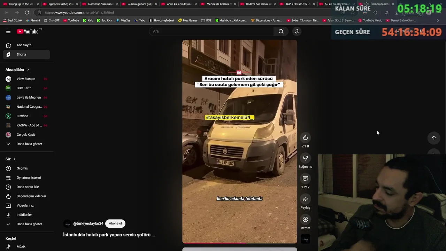Open the comments showing 1.212
The height and width of the screenshot is (251, 446).
point(305,178)
